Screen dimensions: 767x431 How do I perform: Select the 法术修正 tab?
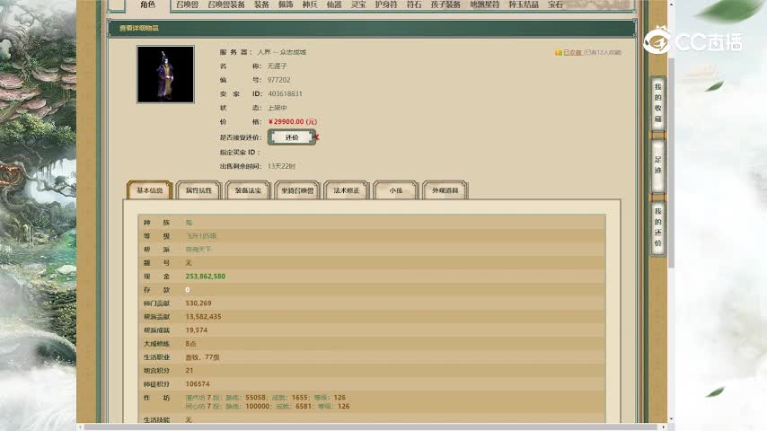tap(347, 190)
